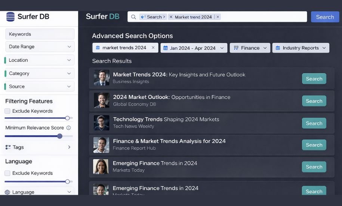The image size is (342, 206).
Task: Open the Source dropdown in sidebar
Action: pyautogui.click(x=69, y=87)
